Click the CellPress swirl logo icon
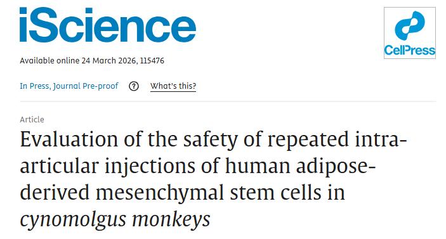This screenshot has height=239, width=446. pos(410,25)
